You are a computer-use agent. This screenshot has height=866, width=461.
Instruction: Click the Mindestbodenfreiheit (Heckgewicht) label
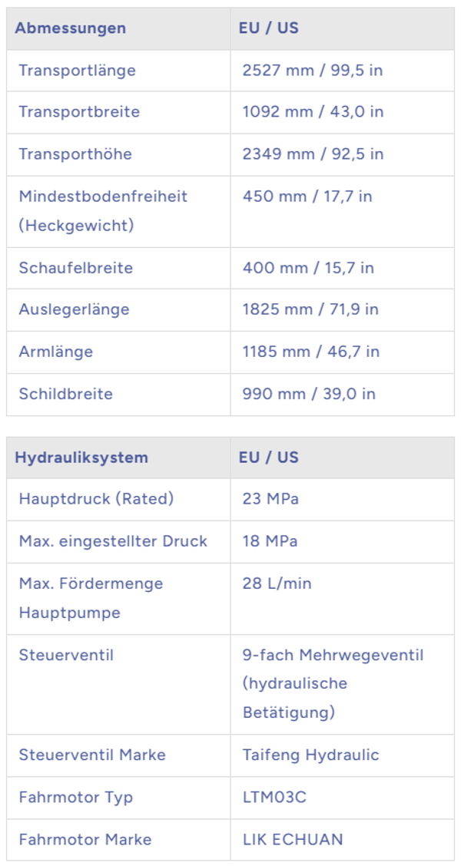click(103, 210)
